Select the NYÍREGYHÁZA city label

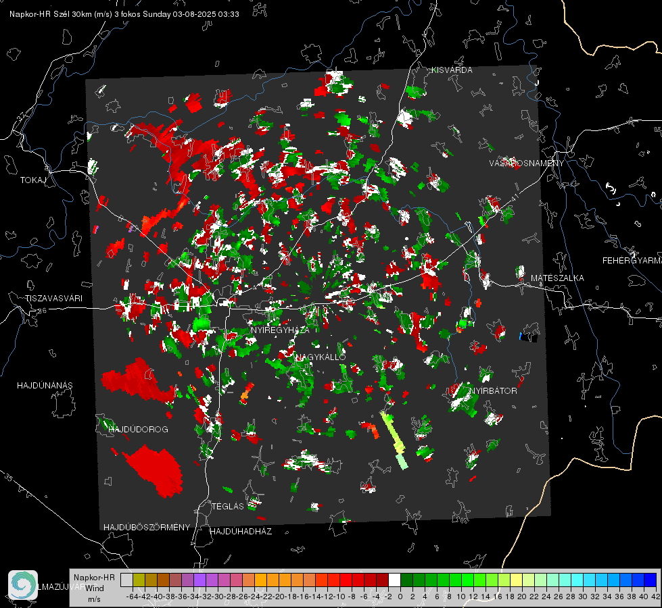click(x=280, y=330)
